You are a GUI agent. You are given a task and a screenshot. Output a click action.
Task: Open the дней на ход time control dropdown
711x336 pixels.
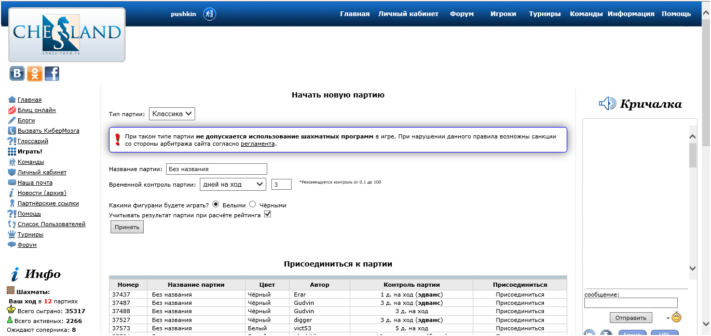(x=233, y=184)
